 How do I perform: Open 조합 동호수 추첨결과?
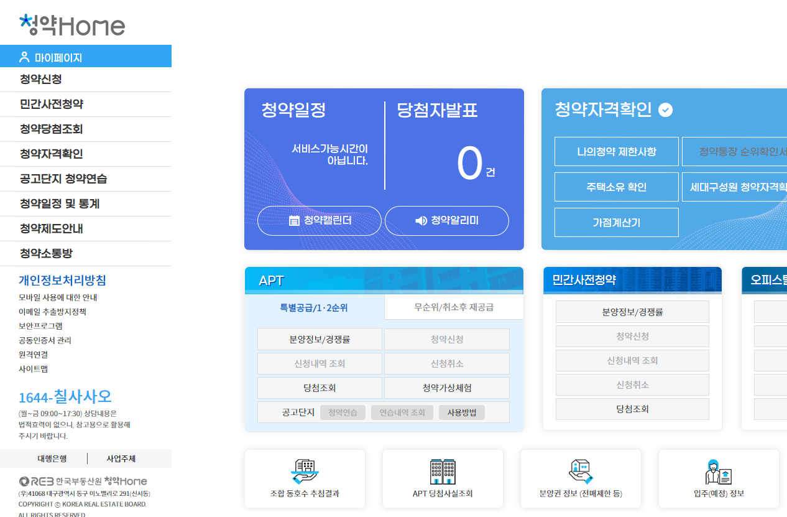coord(305,478)
